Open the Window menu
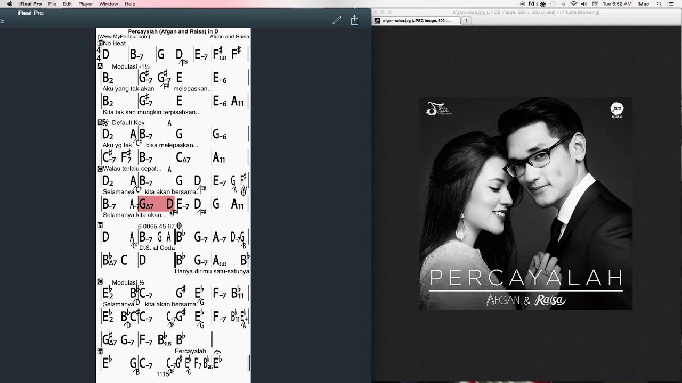682x383 pixels. click(x=109, y=4)
